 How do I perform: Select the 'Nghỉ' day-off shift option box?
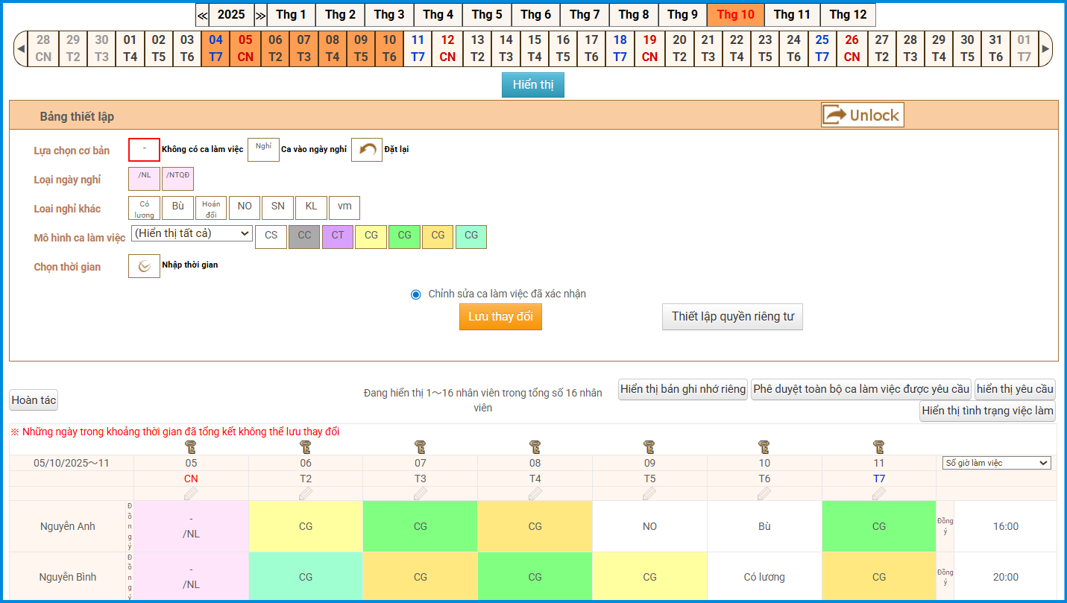click(263, 150)
